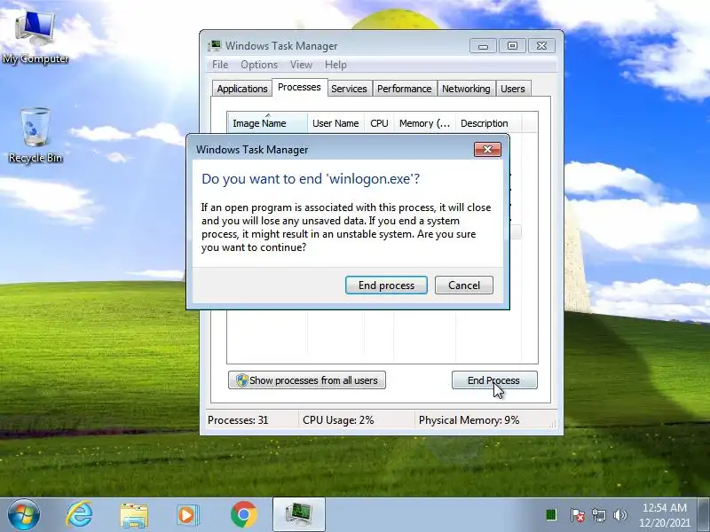Close the main Task Manager window
The width and height of the screenshot is (710, 532).
click(541, 46)
